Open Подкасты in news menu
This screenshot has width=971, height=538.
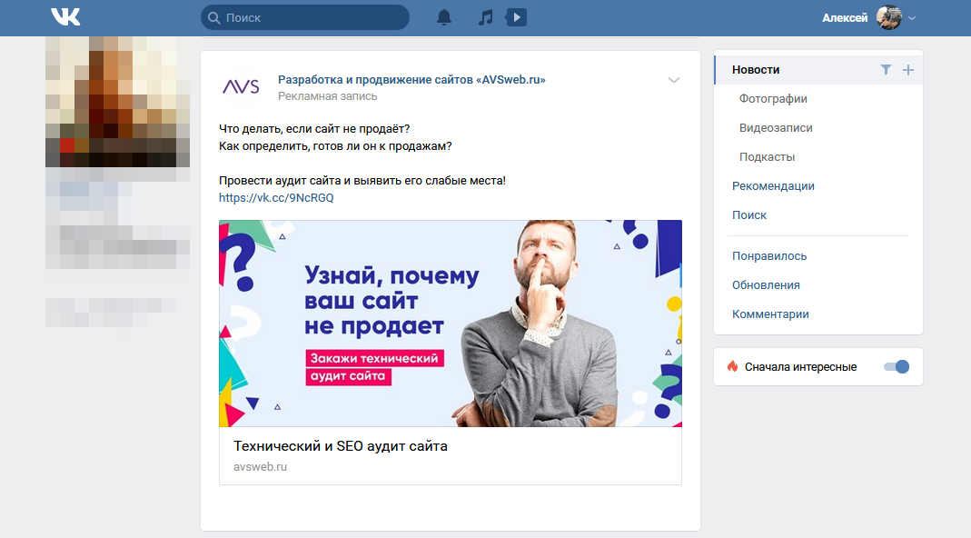pos(767,157)
